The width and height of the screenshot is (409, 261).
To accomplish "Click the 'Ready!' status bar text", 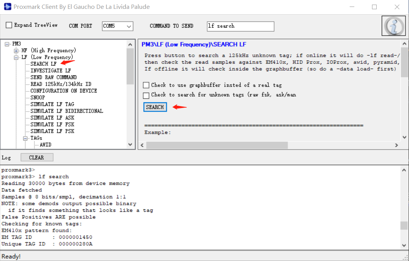I will (11, 256).
